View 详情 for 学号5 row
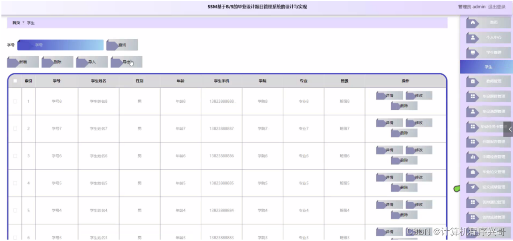Image resolution: width=513 pixels, height=241 pixels. (x=389, y=177)
